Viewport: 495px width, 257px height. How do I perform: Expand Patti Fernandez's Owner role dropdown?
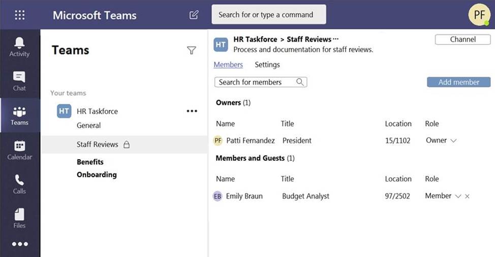(453, 140)
